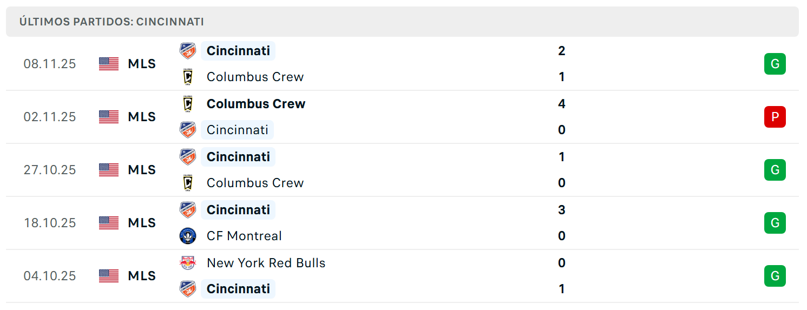Click New York Red Bulls logo

pyautogui.click(x=188, y=263)
